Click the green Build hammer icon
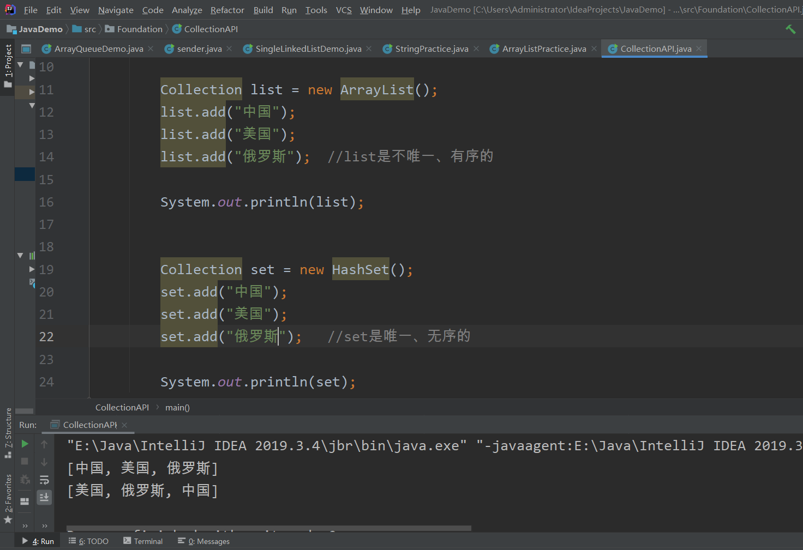 tap(790, 29)
